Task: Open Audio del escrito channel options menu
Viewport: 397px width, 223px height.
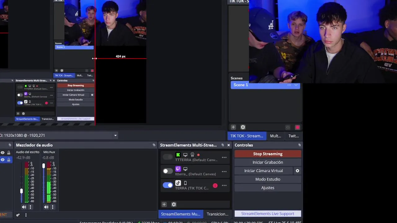Action: pos(30,207)
